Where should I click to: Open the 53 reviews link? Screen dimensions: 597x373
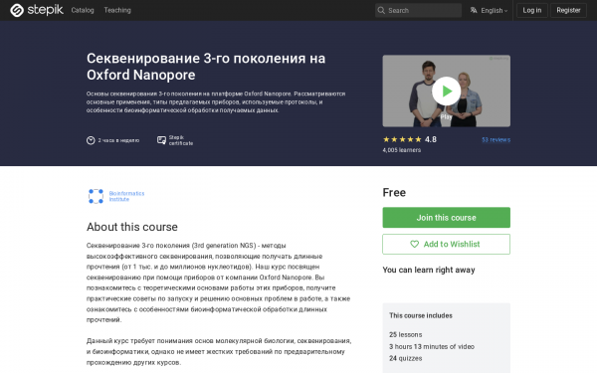click(496, 139)
